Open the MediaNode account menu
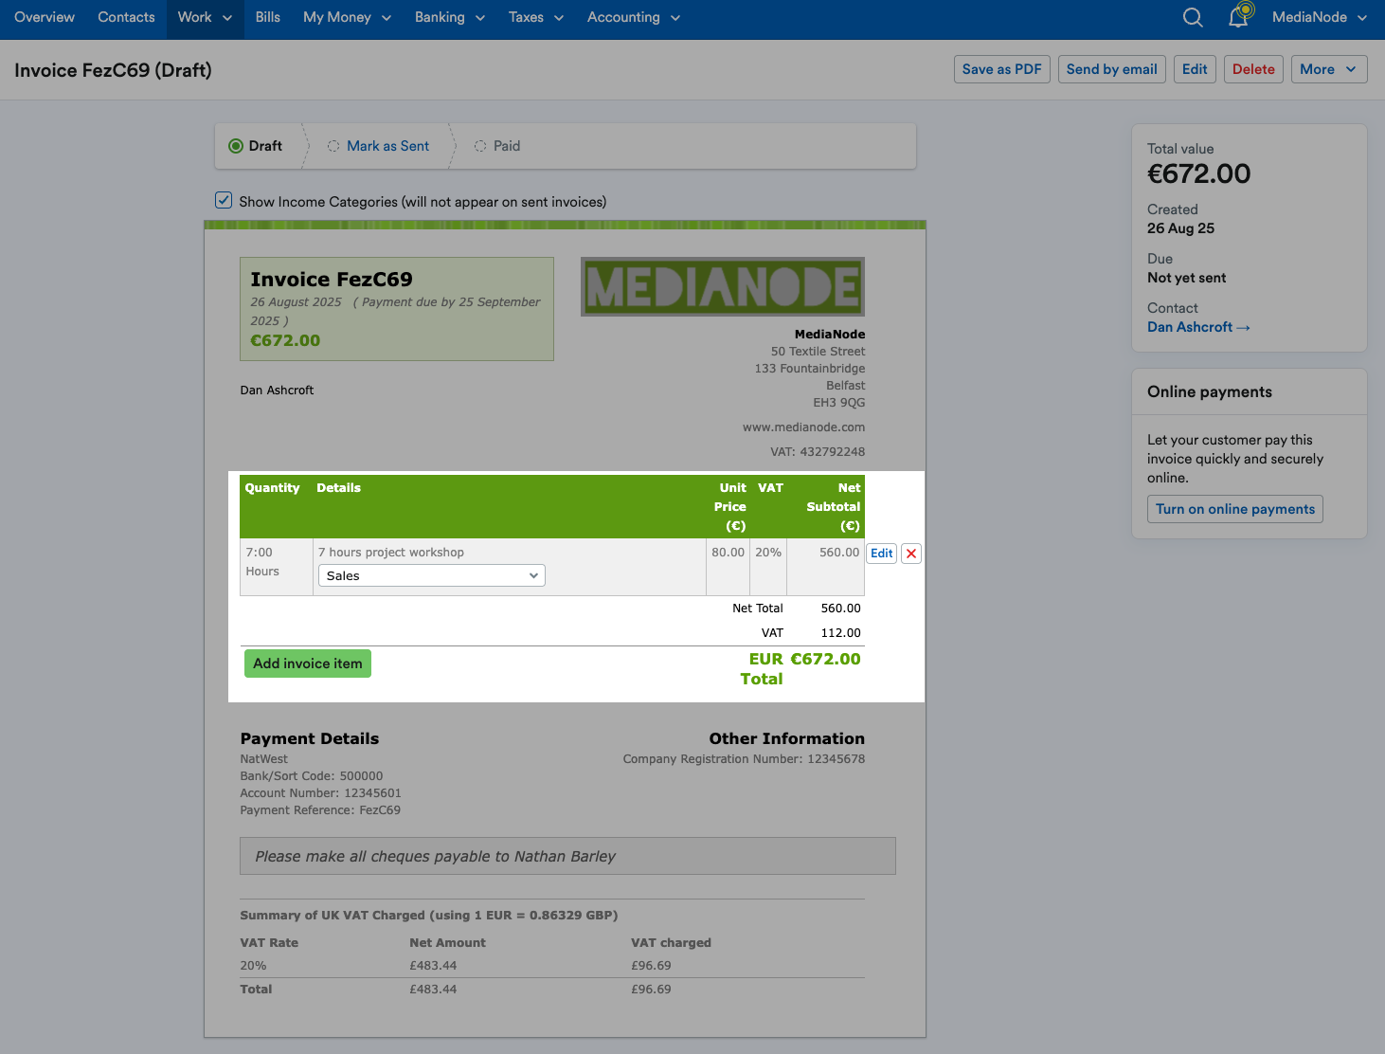This screenshot has width=1385, height=1054. pyautogui.click(x=1320, y=17)
